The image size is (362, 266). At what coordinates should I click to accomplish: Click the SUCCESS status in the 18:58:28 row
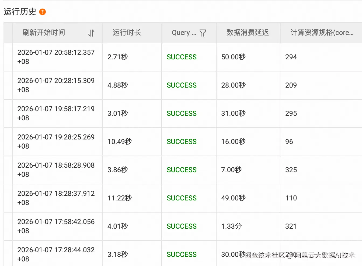tap(182, 170)
